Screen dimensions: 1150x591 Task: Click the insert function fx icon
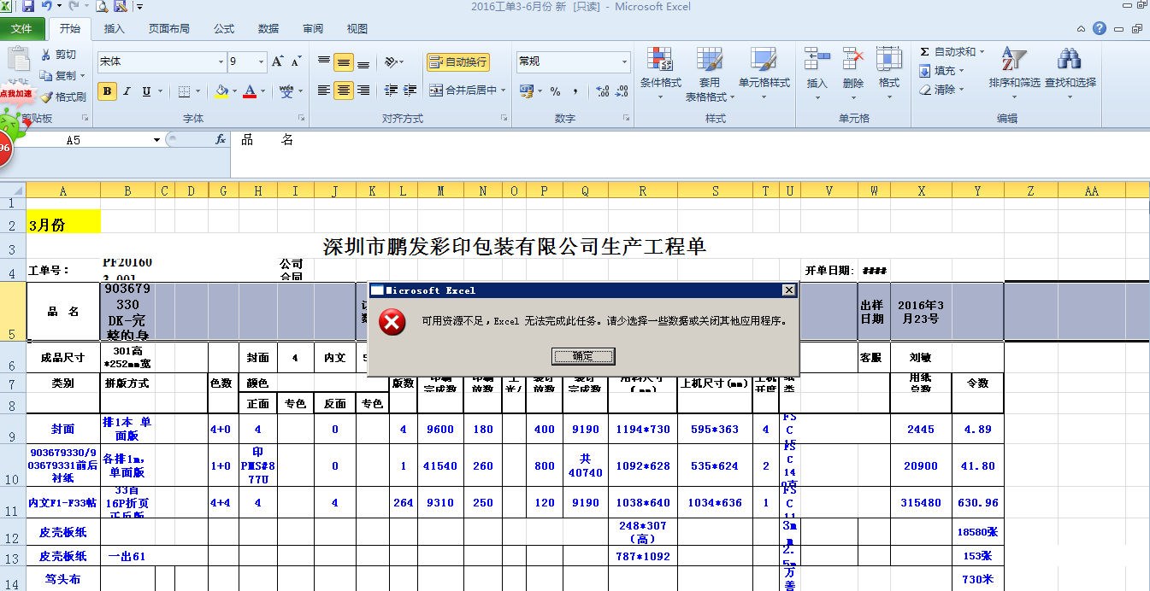tap(220, 139)
